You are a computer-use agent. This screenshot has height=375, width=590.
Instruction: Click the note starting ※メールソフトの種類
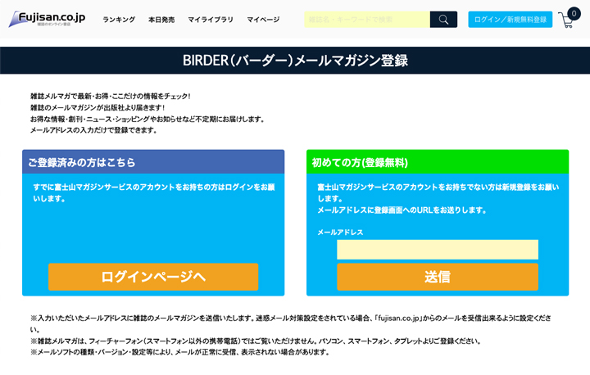180,352
